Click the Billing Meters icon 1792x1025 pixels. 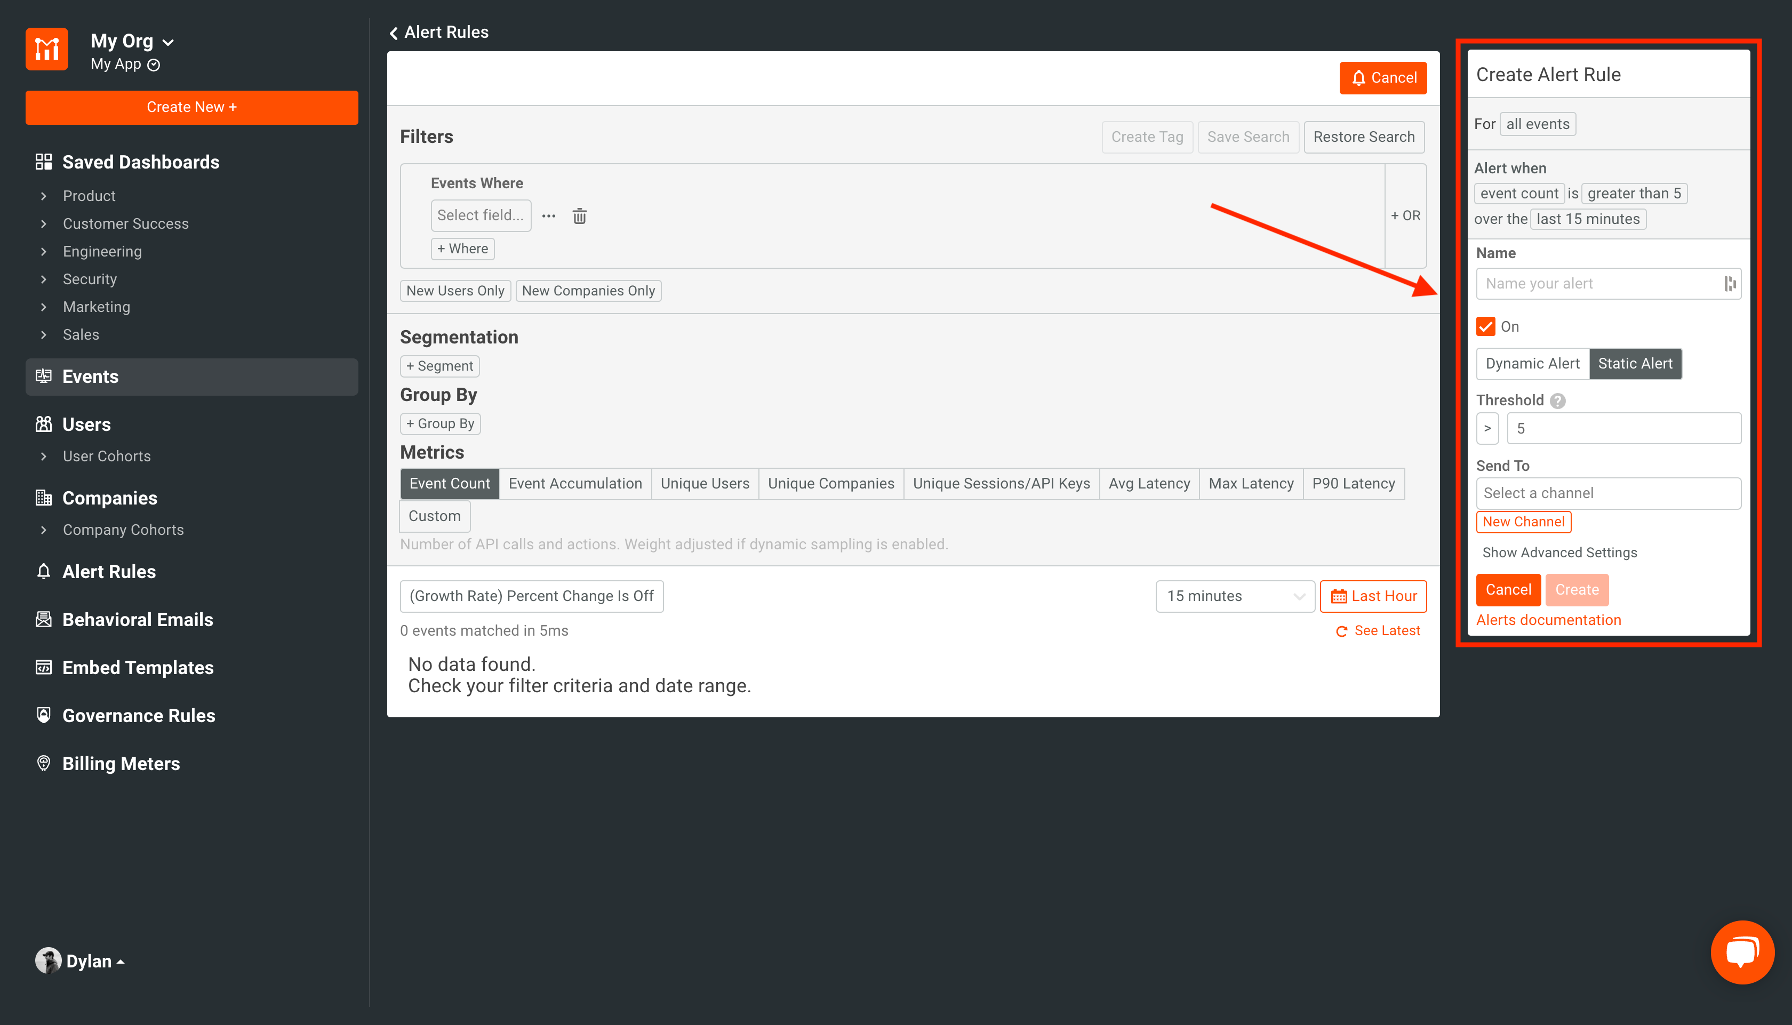coord(44,763)
